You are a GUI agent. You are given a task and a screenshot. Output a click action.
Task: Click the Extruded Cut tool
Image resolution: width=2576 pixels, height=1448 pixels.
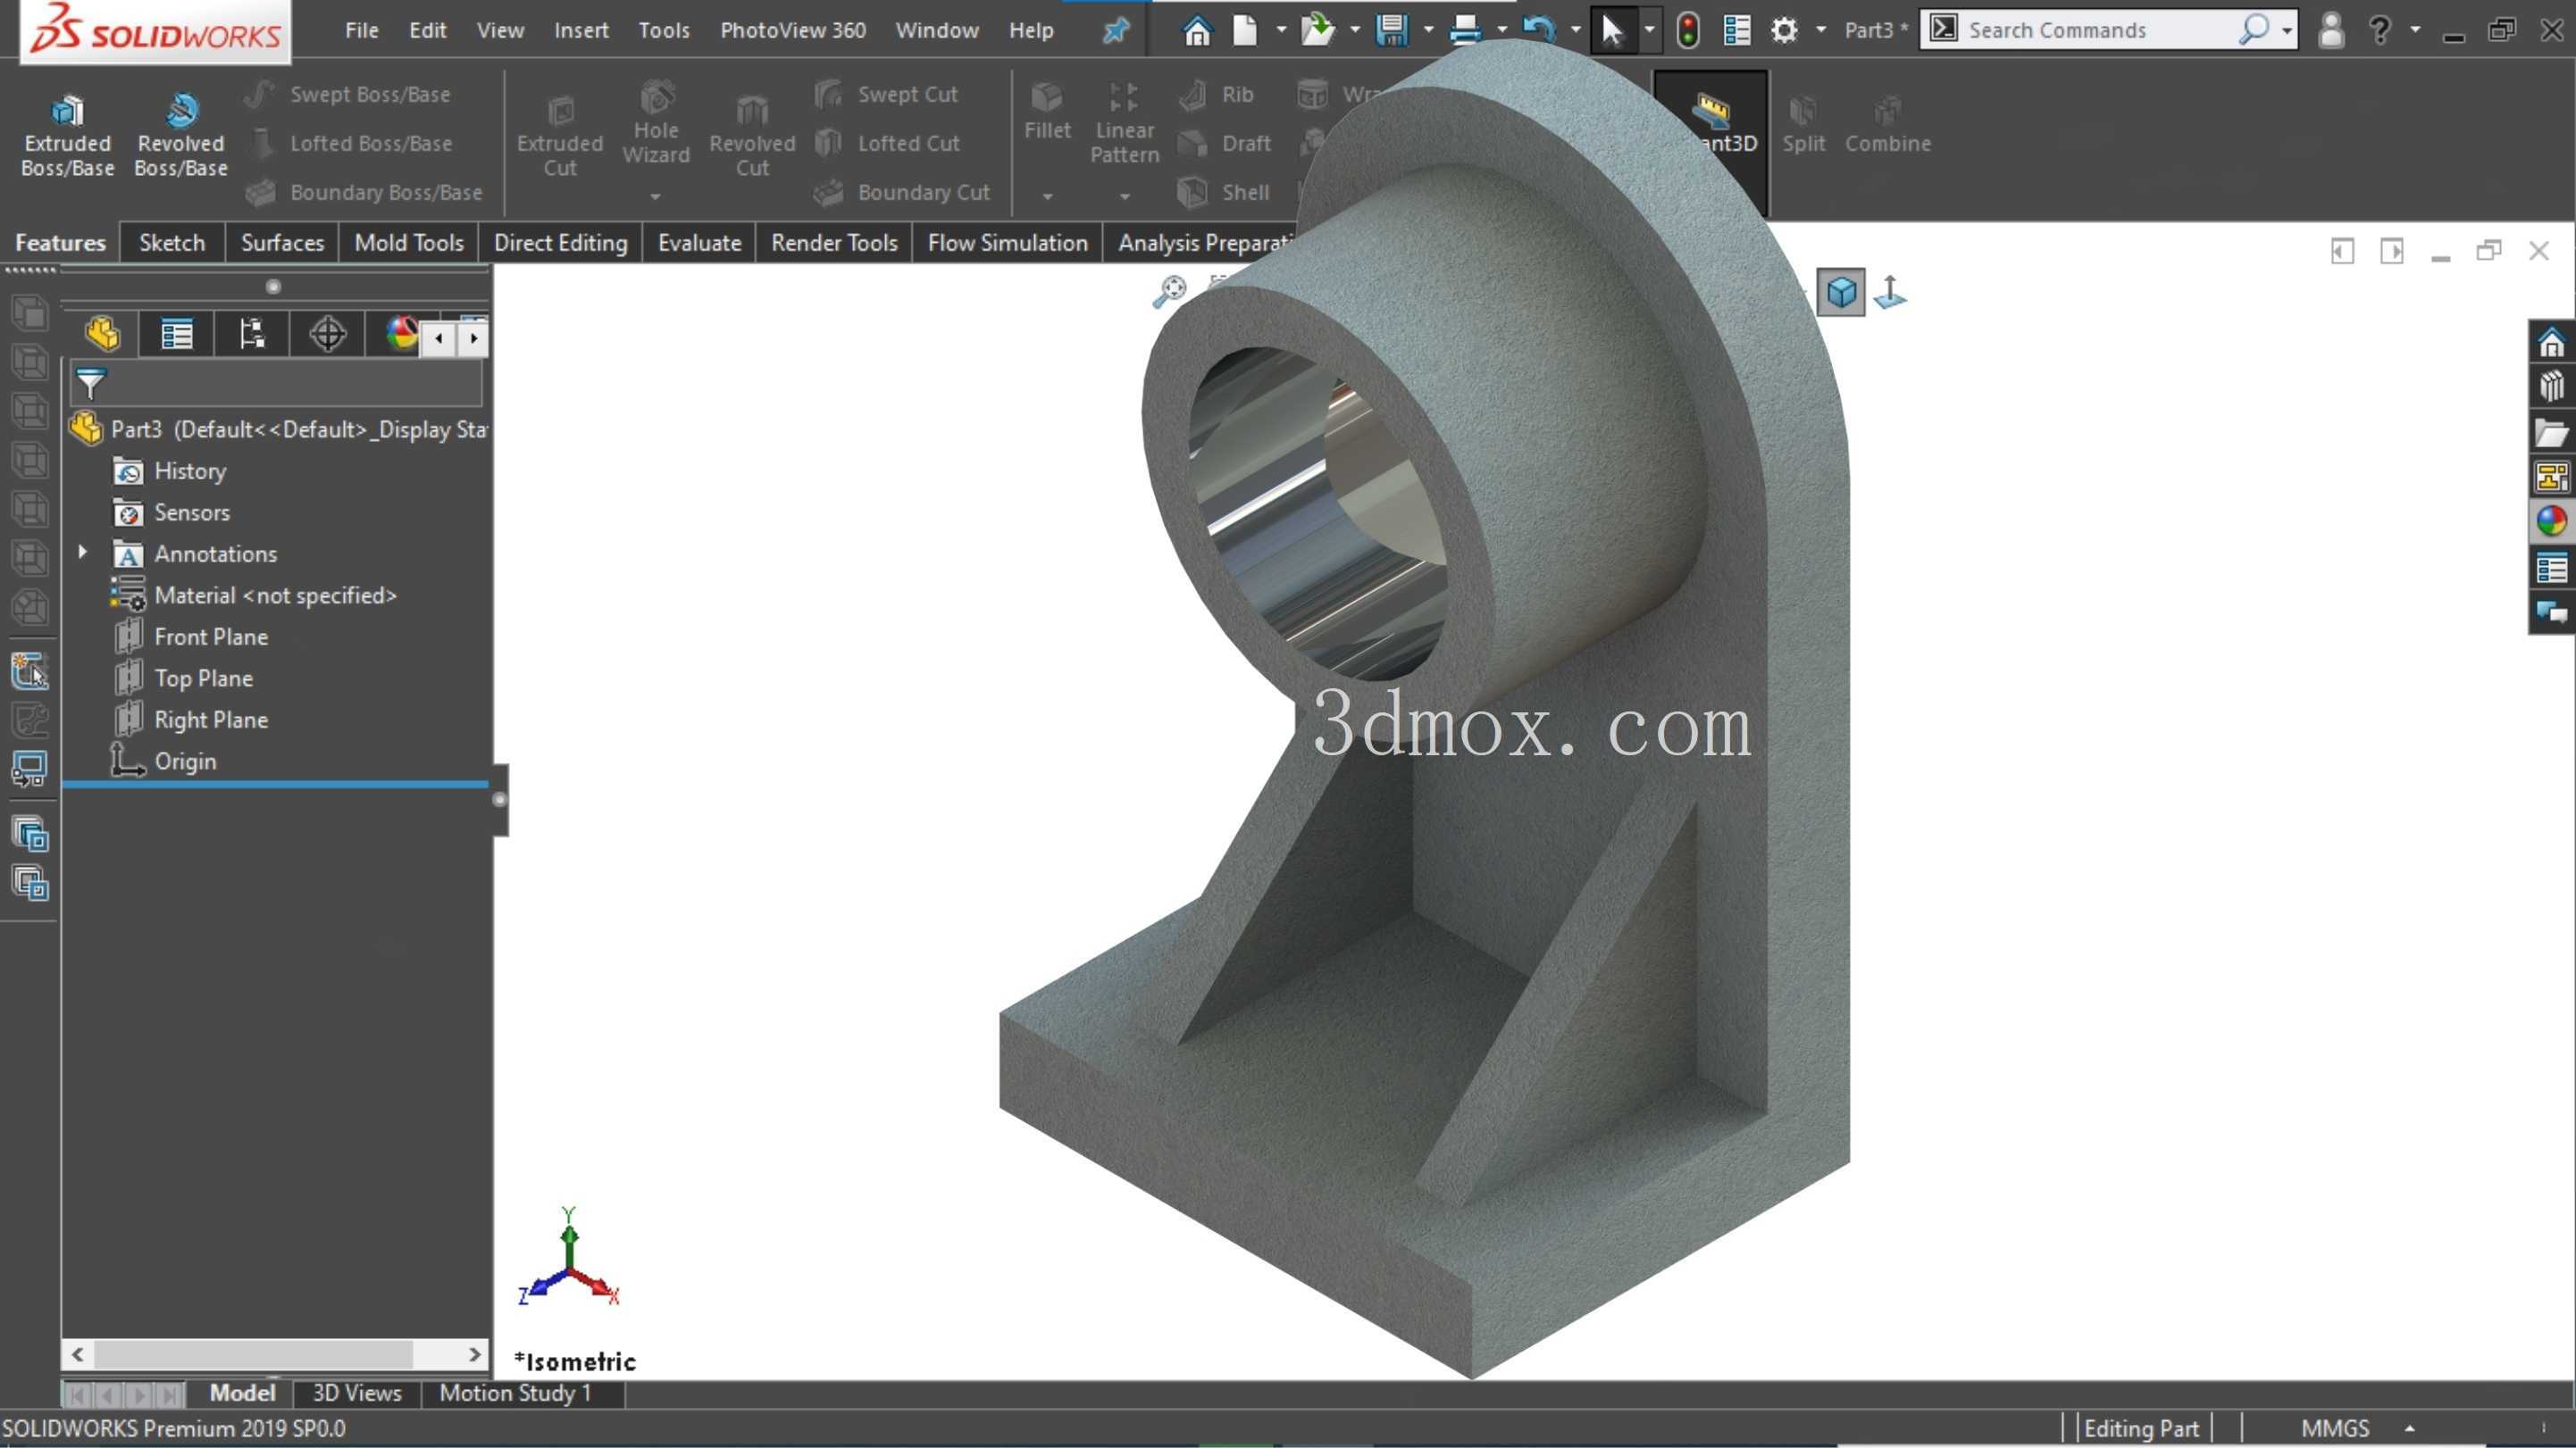click(x=560, y=136)
